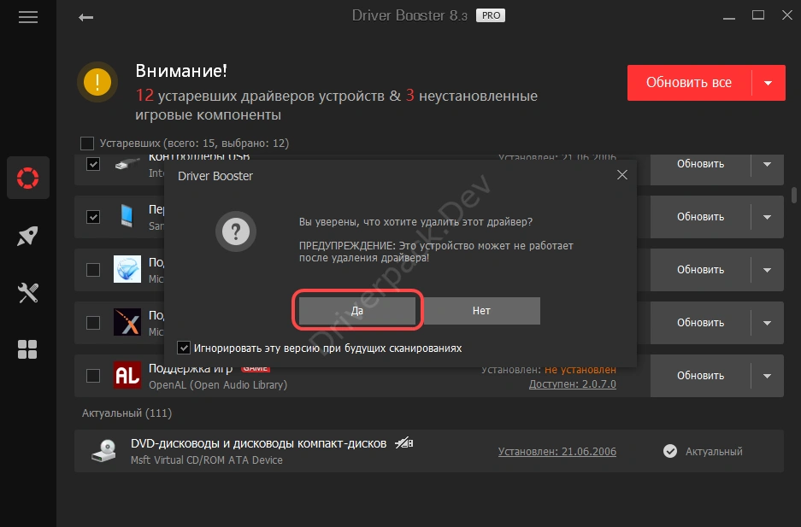Toggle Игнорировать эту версию checkbox

click(184, 348)
